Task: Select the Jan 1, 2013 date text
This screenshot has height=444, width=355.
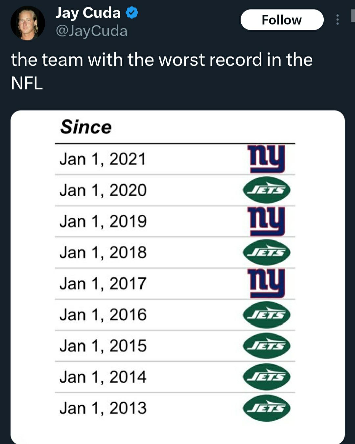Action: click(103, 408)
